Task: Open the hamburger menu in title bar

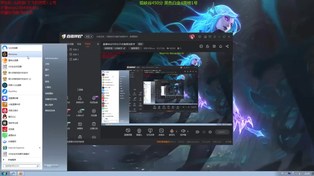Action: tap(215, 37)
